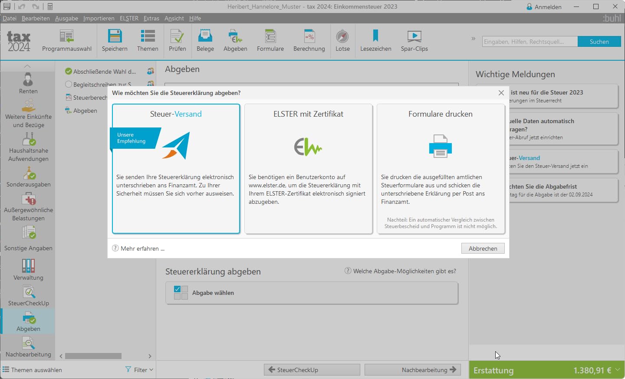Open Lesezeichen bookmarks in the toolbar
This screenshot has width=625, height=379.
click(376, 41)
